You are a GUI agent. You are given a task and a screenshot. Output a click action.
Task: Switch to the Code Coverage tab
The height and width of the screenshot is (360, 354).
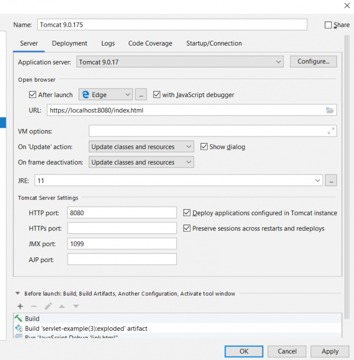(x=150, y=43)
